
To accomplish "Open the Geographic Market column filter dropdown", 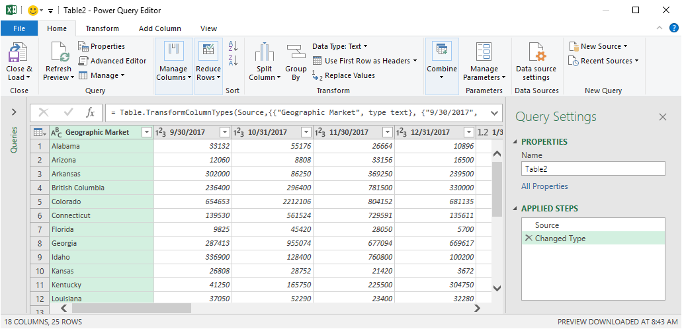I will (x=147, y=132).
